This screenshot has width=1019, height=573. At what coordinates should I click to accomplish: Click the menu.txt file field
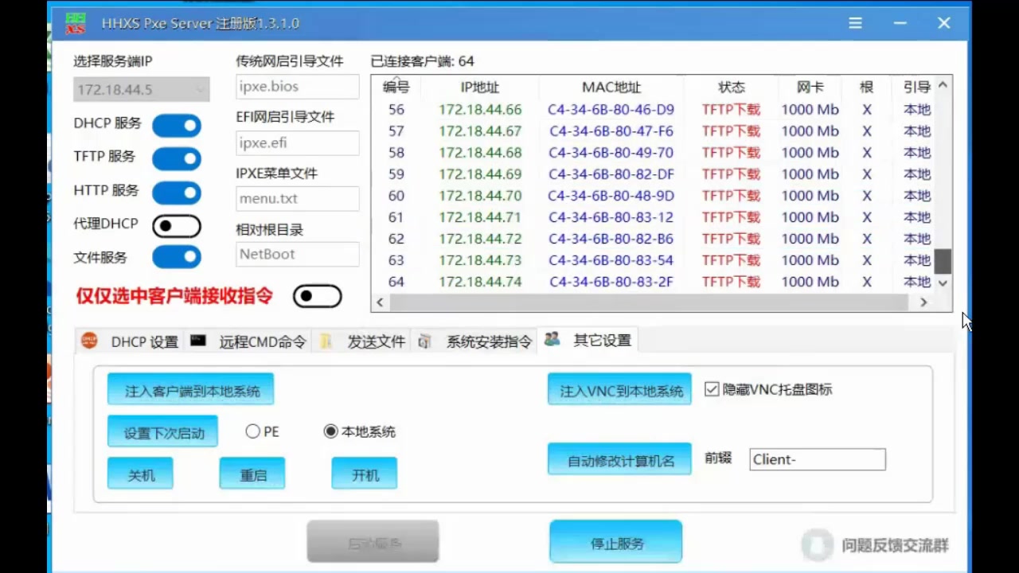tap(298, 199)
